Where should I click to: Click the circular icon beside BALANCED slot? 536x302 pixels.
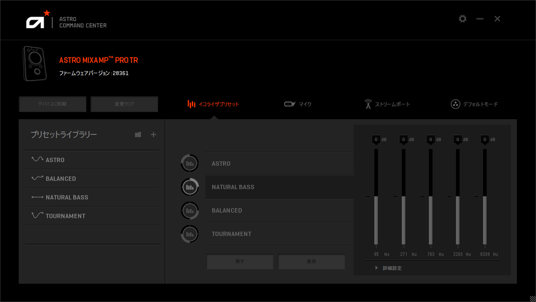coord(190,211)
